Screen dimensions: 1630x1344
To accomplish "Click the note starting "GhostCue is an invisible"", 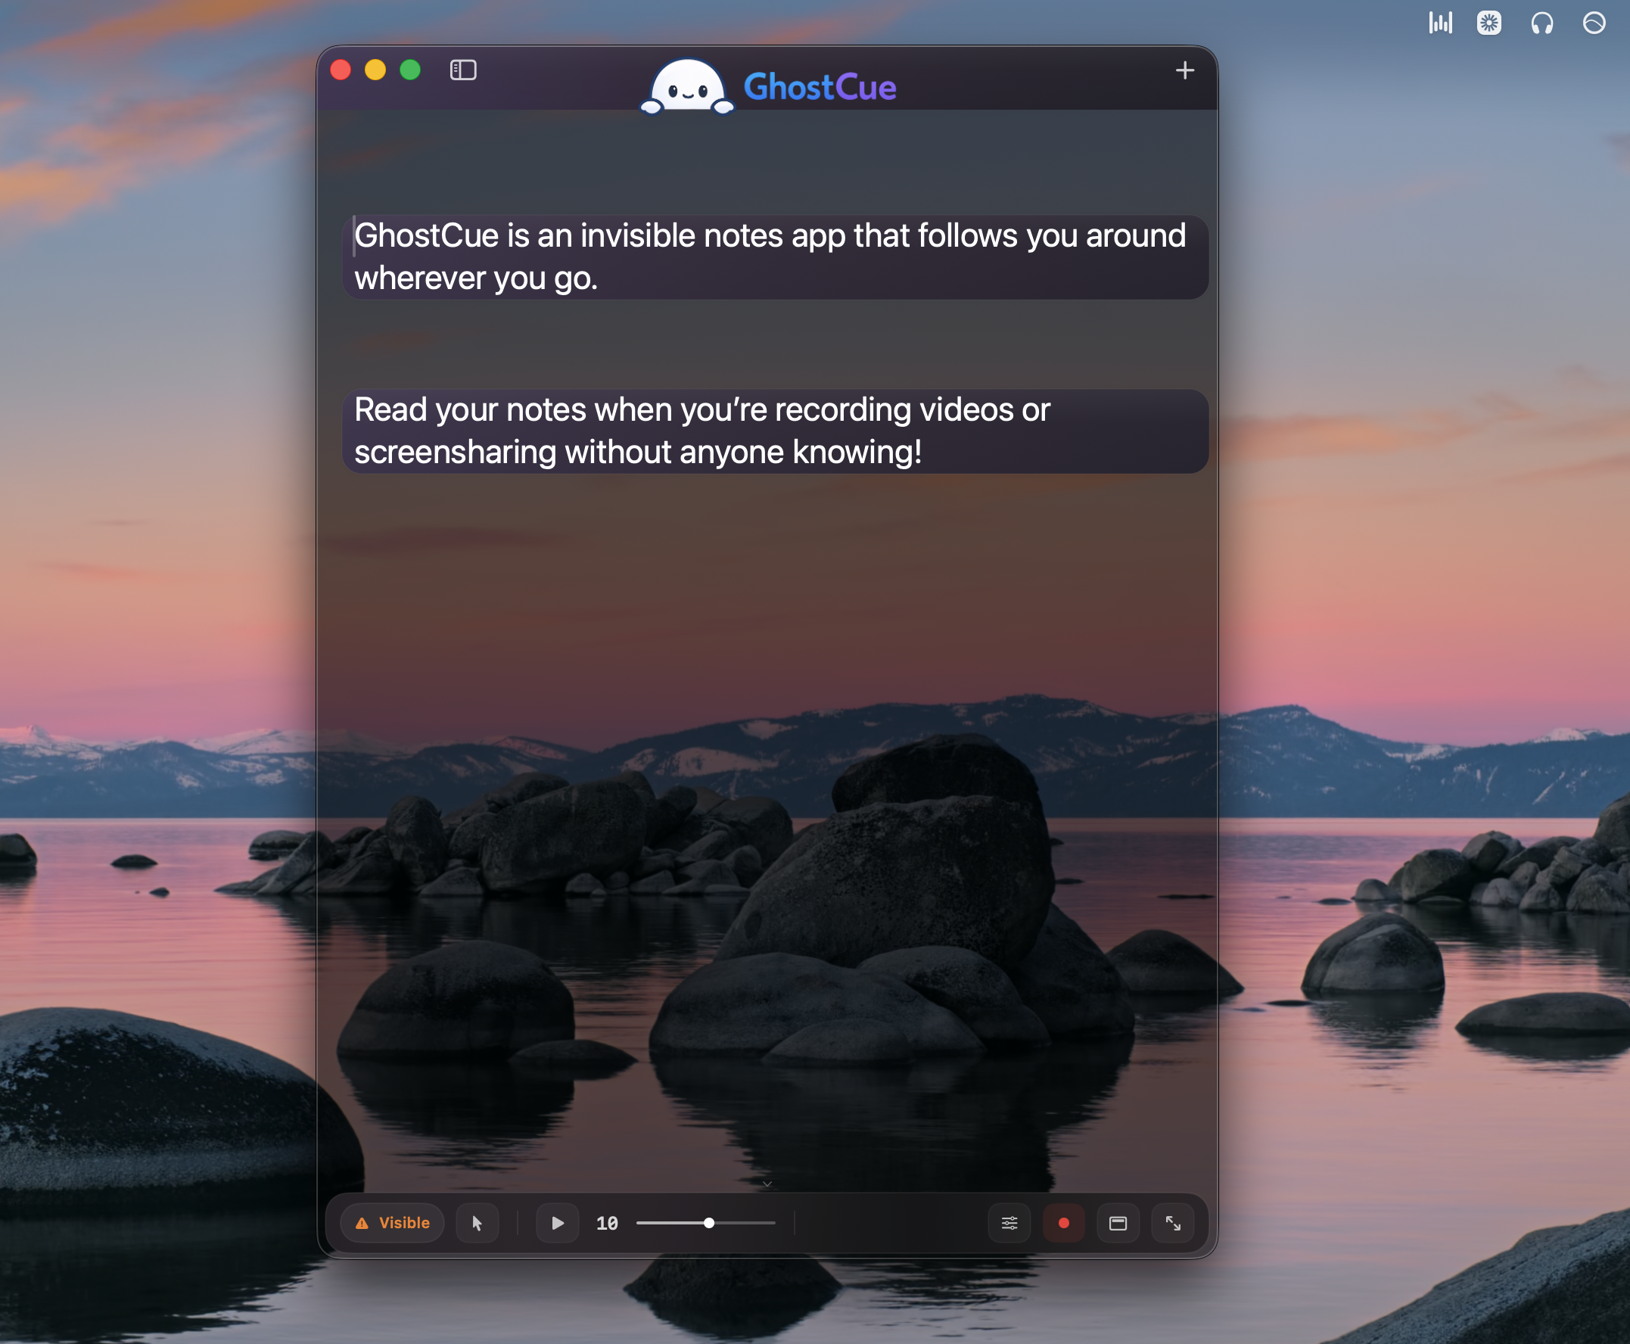I will click(x=775, y=257).
